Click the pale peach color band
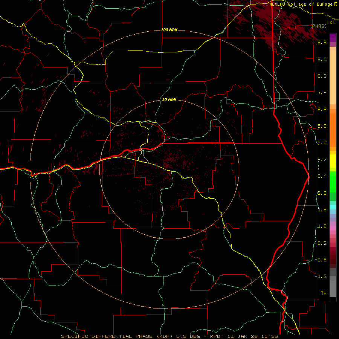 coord(333,77)
